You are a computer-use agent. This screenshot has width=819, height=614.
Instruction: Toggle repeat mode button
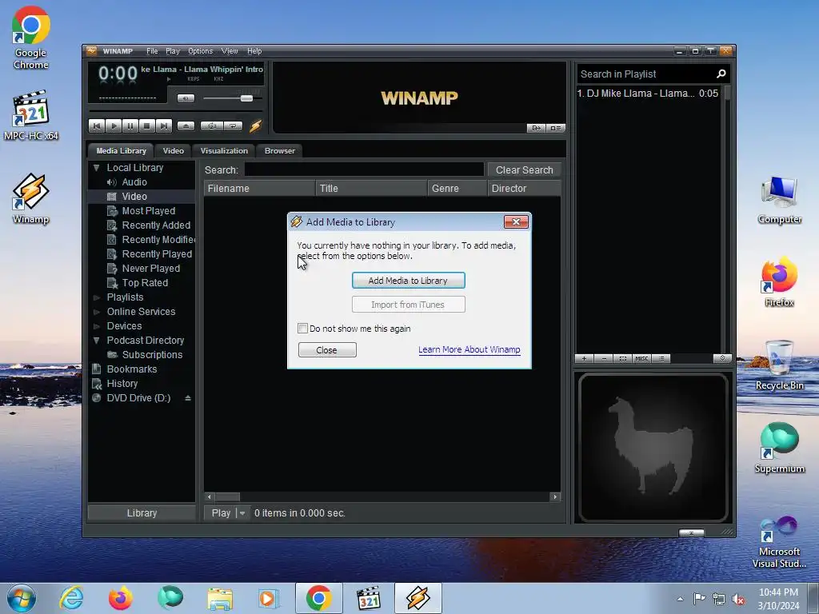tap(233, 126)
